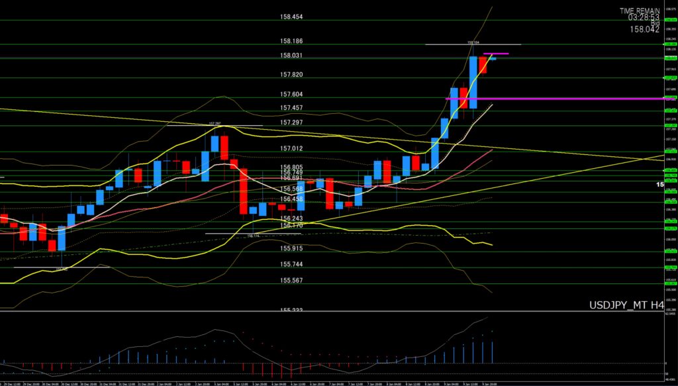
Task: Select the 158.454 price level label
Action: pyautogui.click(x=291, y=17)
